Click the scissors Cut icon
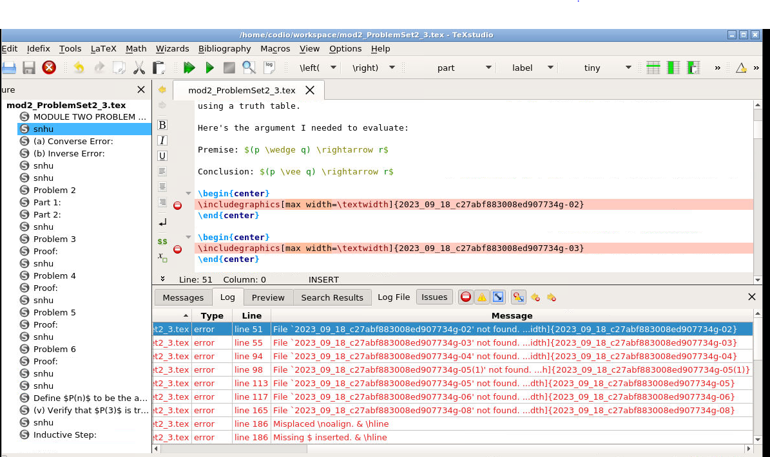 tap(139, 68)
